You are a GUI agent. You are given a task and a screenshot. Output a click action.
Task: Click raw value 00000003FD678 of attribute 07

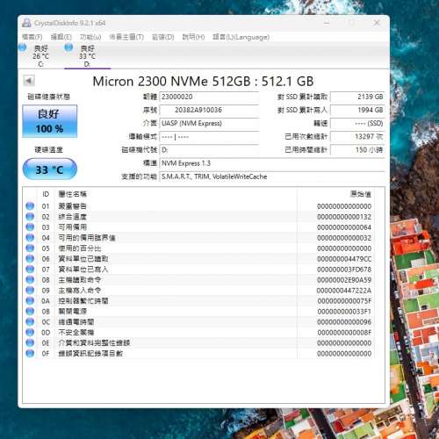click(x=344, y=270)
